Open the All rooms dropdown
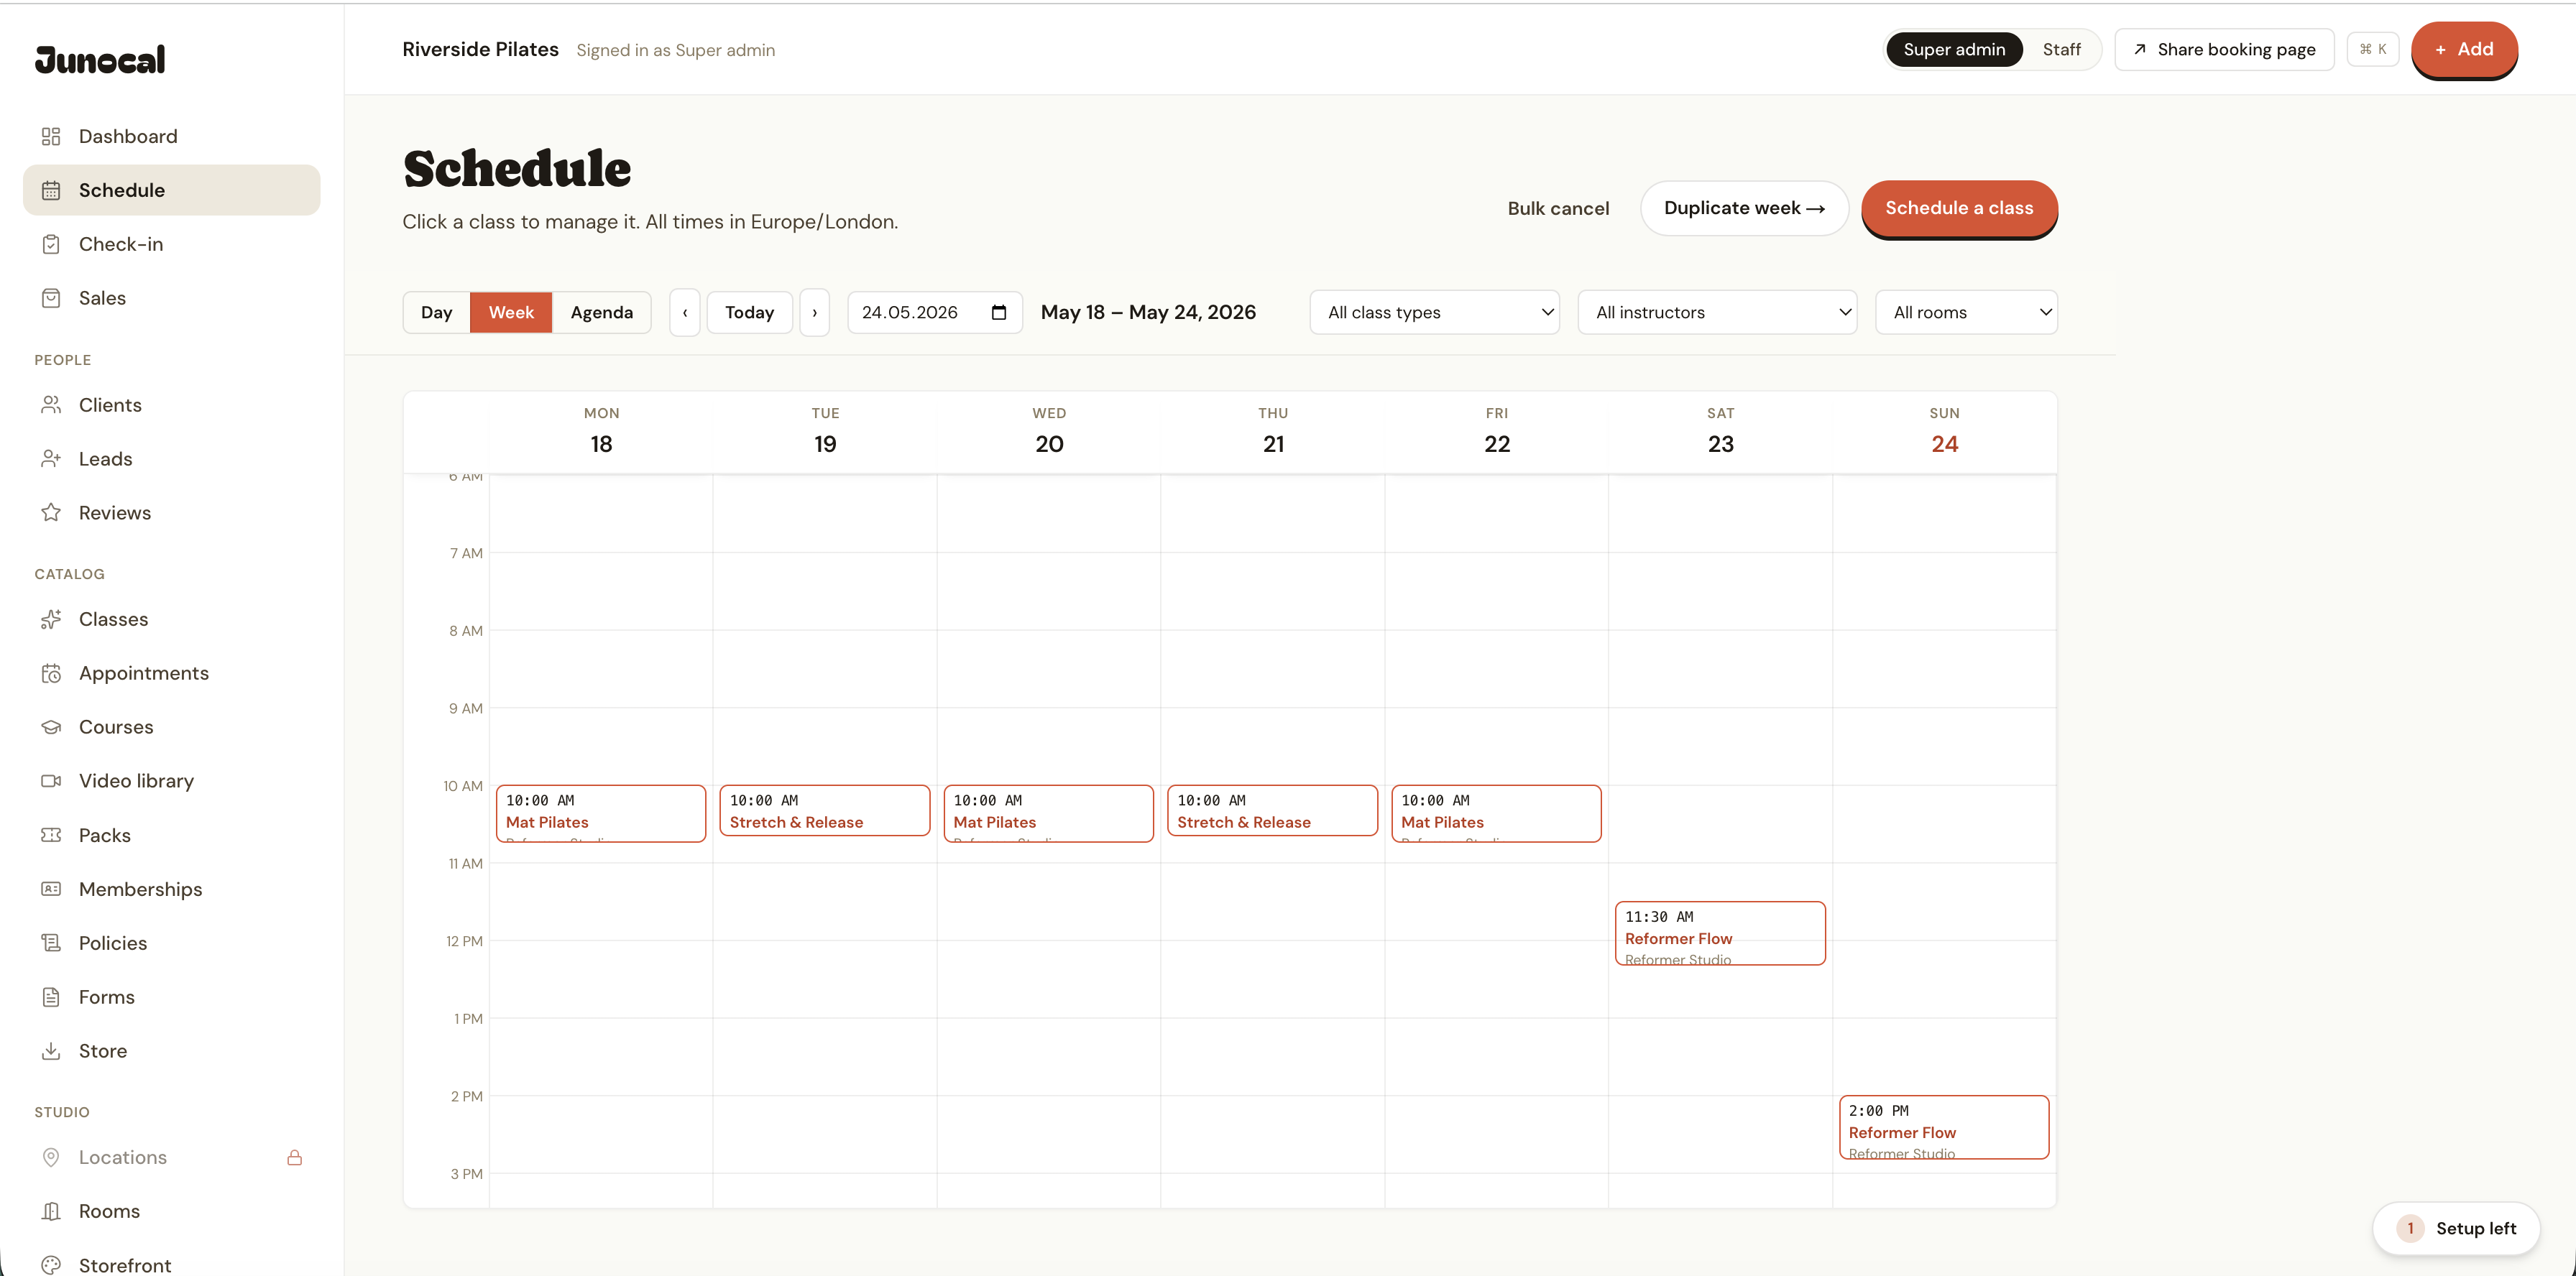The width and height of the screenshot is (2576, 1276). tap(1966, 313)
